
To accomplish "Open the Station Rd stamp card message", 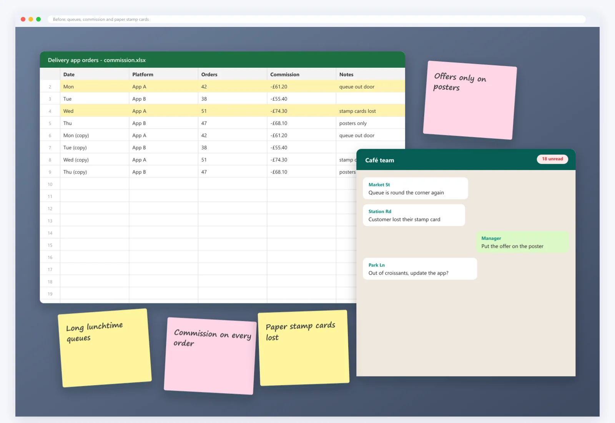I will click(x=414, y=215).
